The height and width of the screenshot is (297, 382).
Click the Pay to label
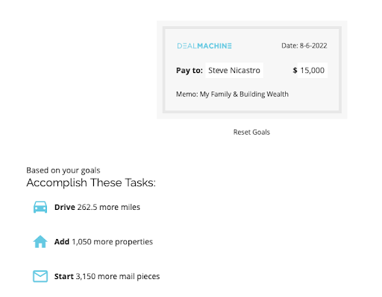pyautogui.click(x=190, y=71)
